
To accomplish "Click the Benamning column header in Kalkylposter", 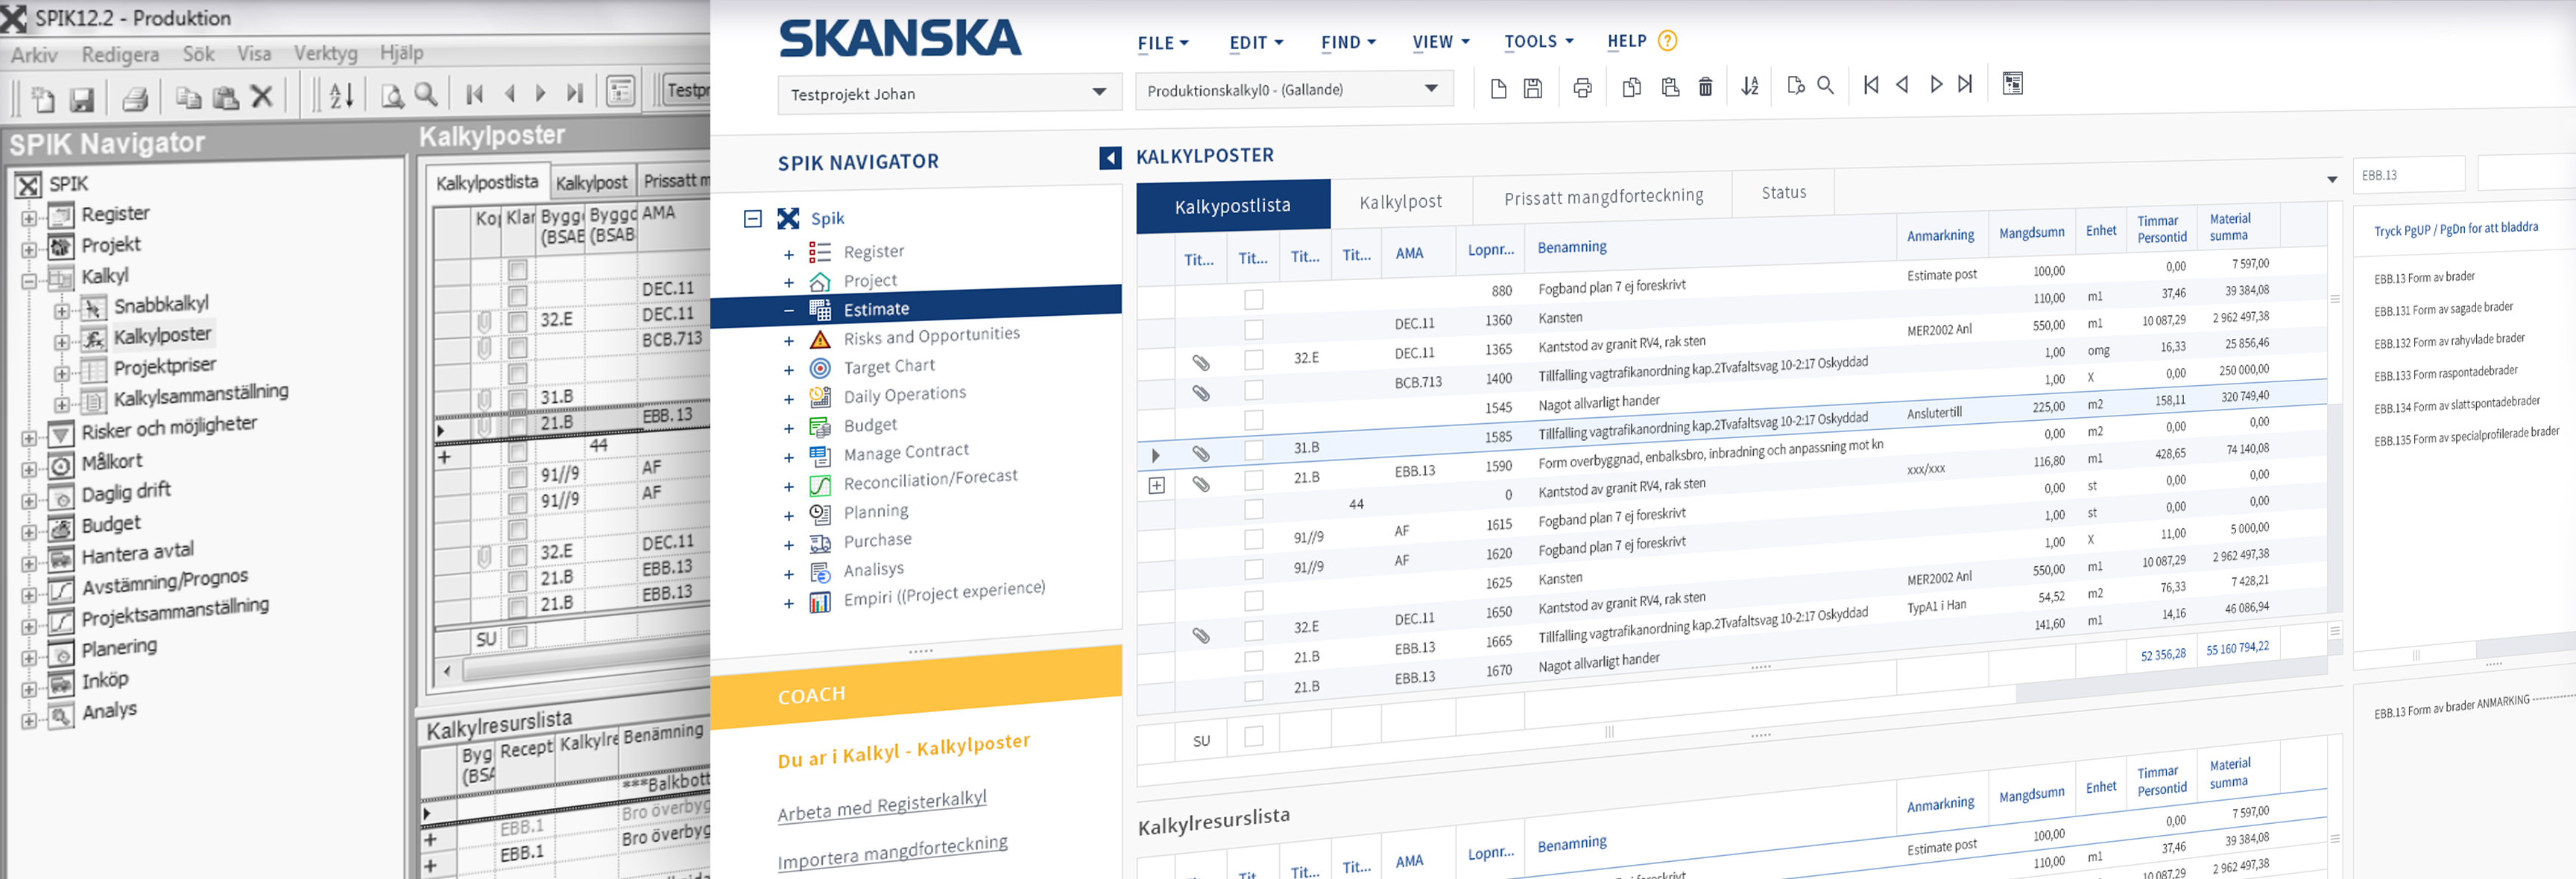I will (x=1572, y=247).
